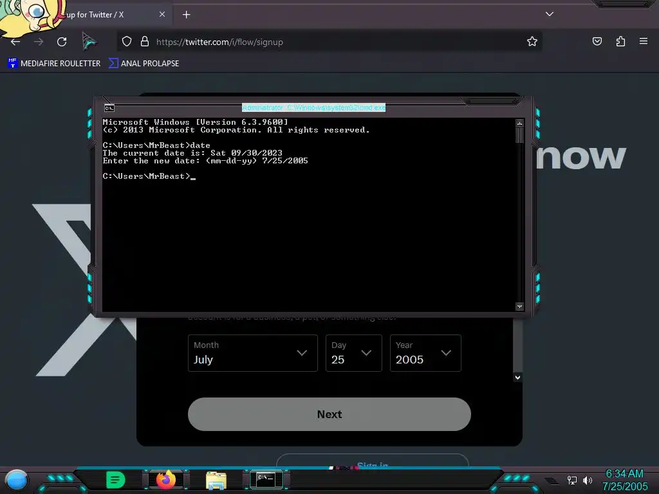Expand the list all tabs chevron
The image size is (659, 494).
click(550, 14)
